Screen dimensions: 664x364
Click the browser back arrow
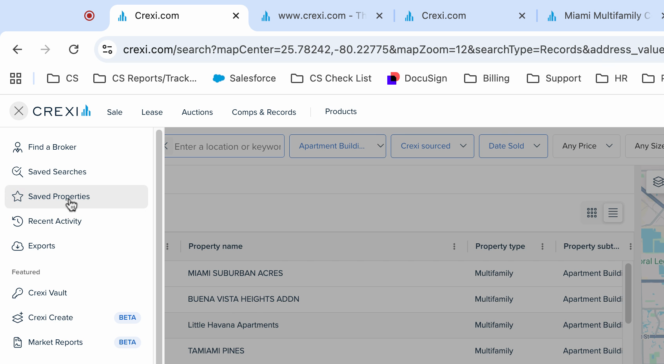tap(17, 49)
